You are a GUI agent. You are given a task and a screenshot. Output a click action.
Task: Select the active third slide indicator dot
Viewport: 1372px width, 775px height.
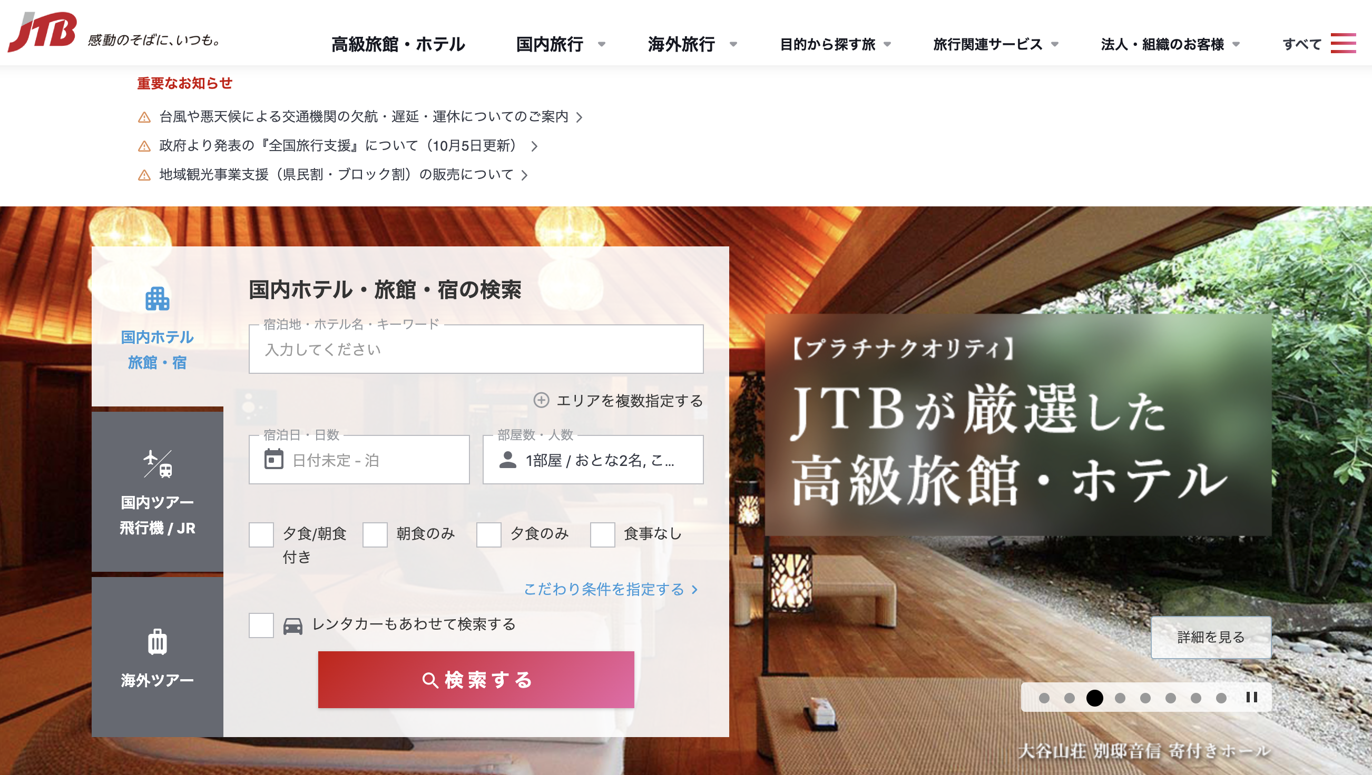tap(1094, 698)
